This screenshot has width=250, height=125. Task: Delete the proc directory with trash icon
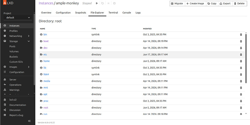(241, 101)
